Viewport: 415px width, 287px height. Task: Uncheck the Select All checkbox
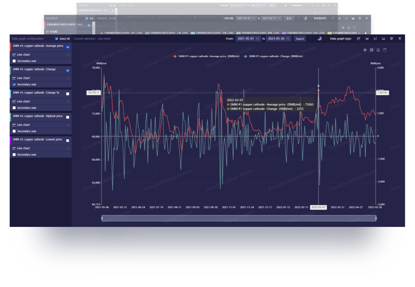(x=57, y=38)
